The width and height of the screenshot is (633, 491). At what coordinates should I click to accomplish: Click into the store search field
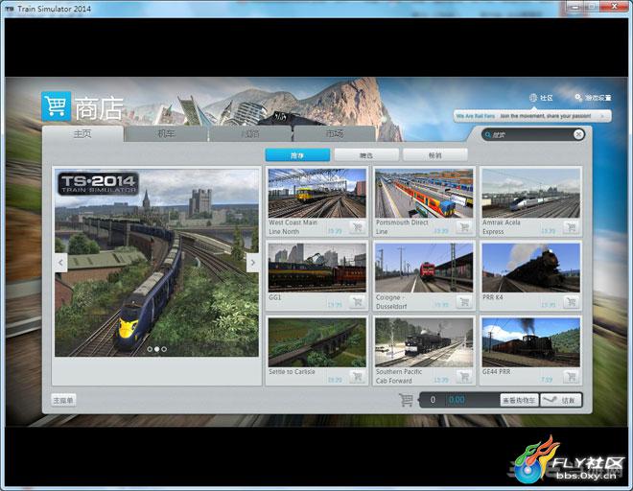click(x=531, y=135)
